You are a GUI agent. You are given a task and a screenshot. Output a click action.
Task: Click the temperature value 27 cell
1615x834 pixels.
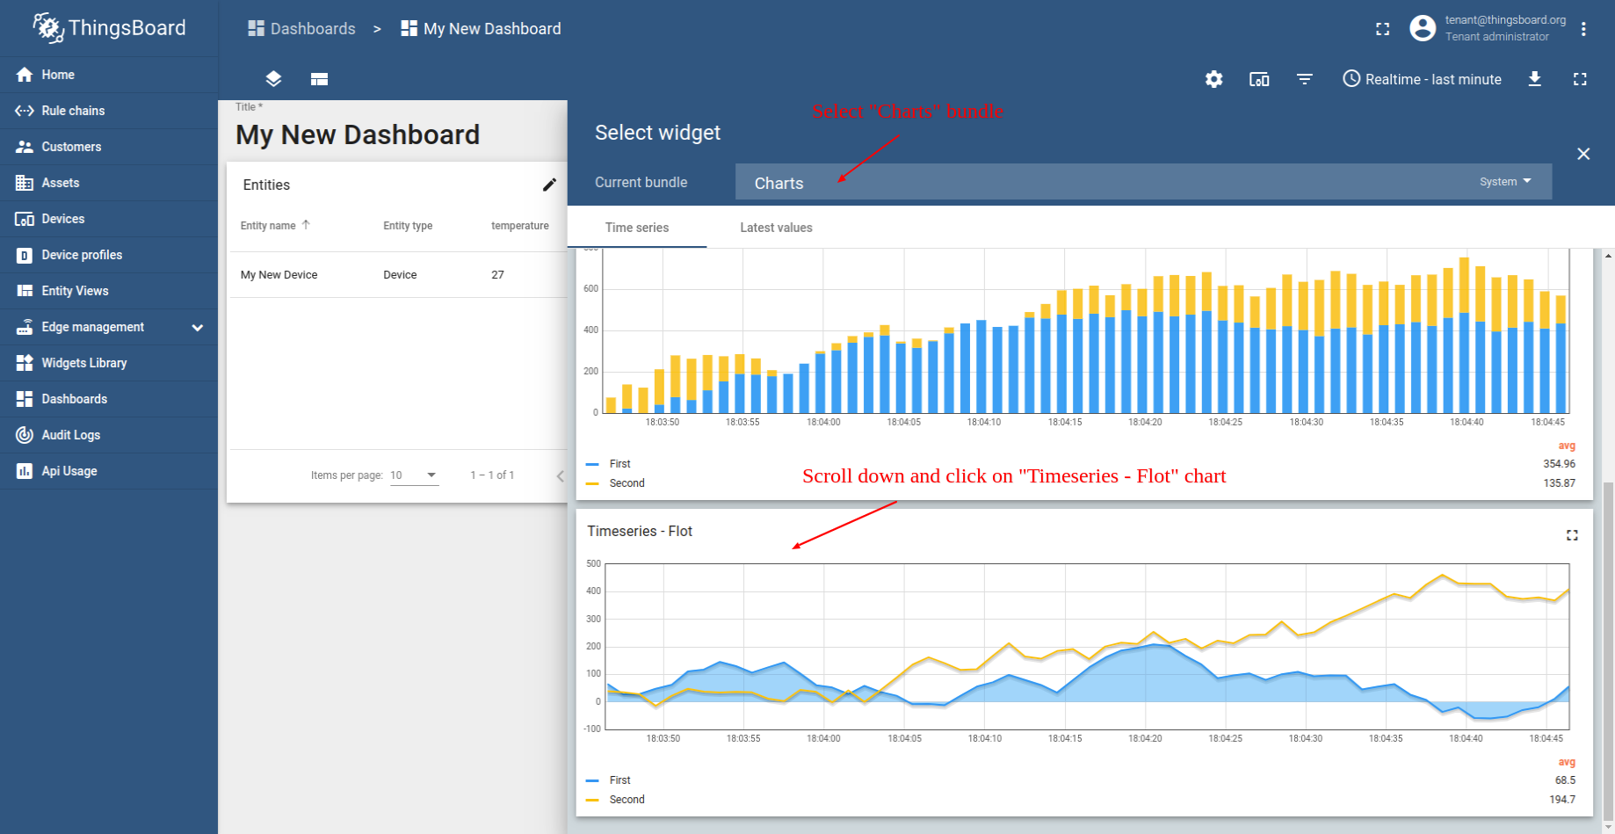497,275
